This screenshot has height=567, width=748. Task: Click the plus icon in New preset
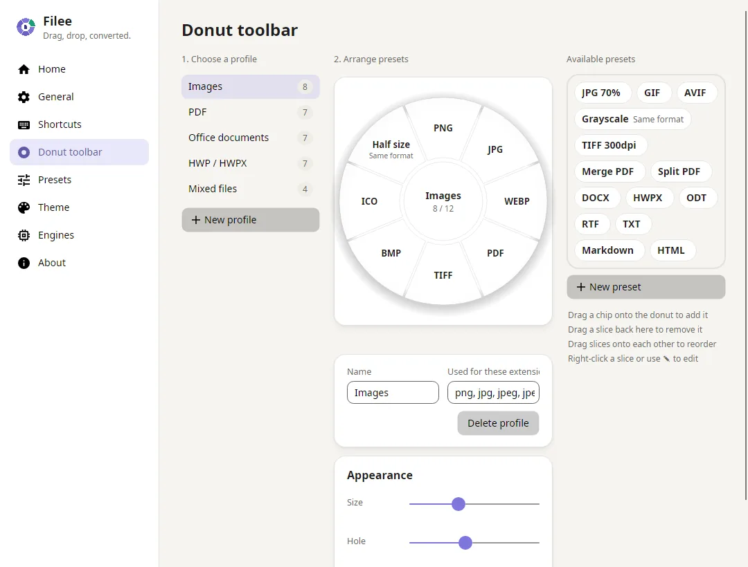click(x=580, y=287)
